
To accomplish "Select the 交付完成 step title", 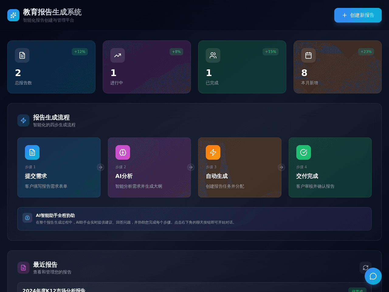I will coord(307,176).
